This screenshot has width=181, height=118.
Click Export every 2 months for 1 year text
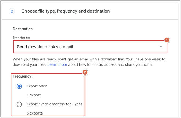click(54, 104)
